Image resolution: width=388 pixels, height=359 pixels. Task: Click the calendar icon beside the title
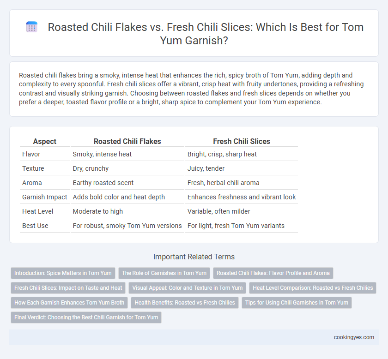point(32,27)
